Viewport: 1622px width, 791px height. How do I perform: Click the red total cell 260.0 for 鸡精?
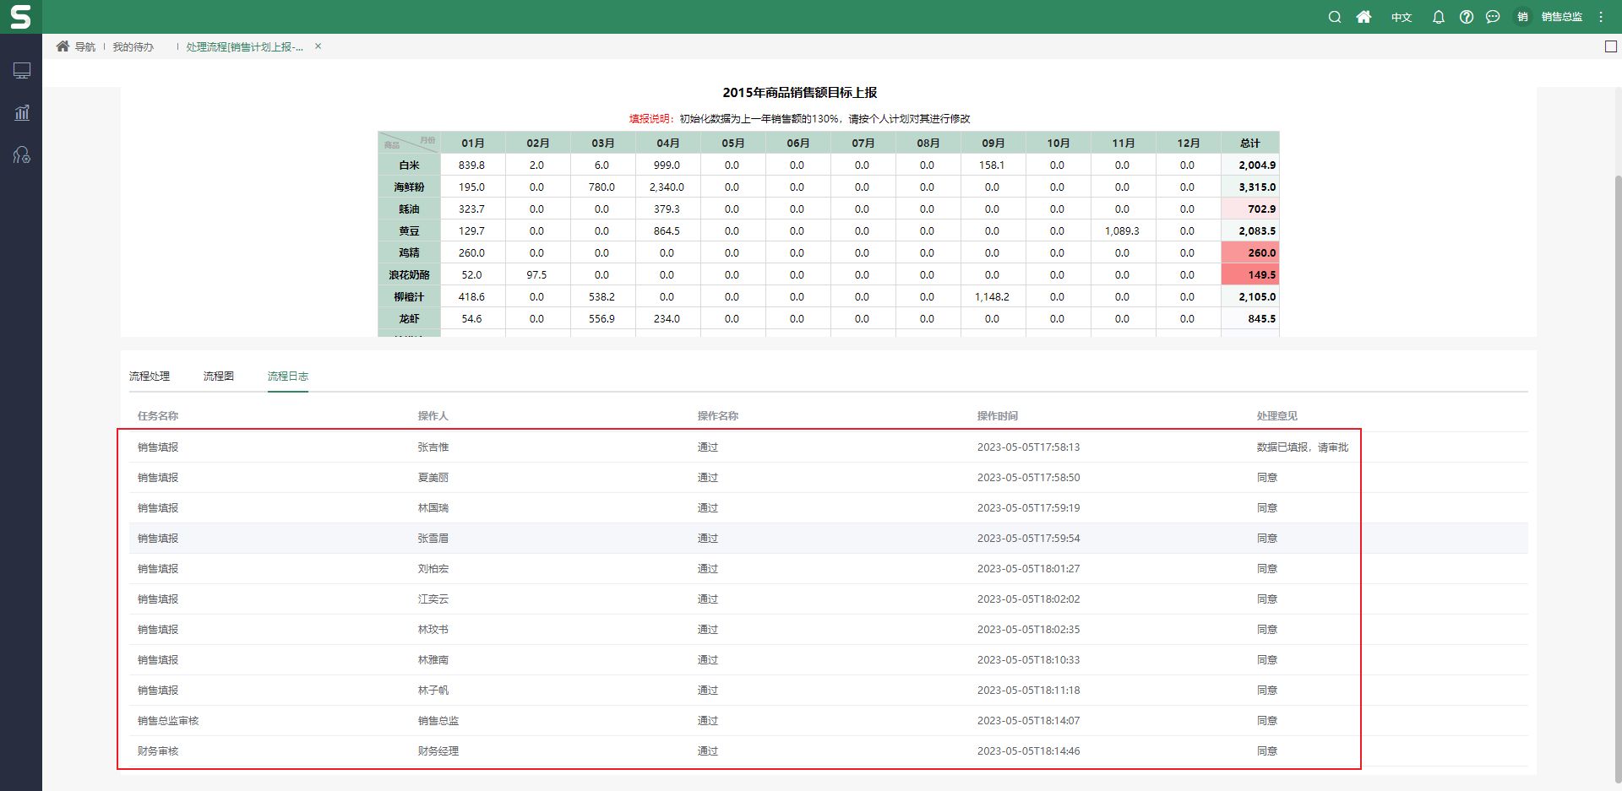coord(1250,253)
